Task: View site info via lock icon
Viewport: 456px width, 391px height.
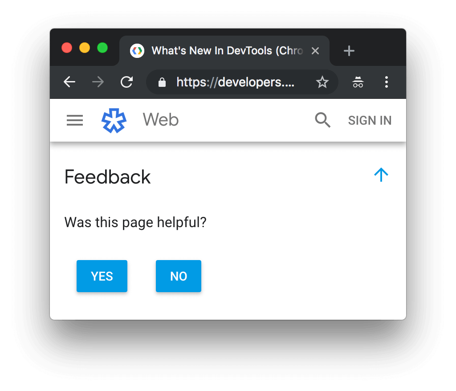Action: pos(162,82)
